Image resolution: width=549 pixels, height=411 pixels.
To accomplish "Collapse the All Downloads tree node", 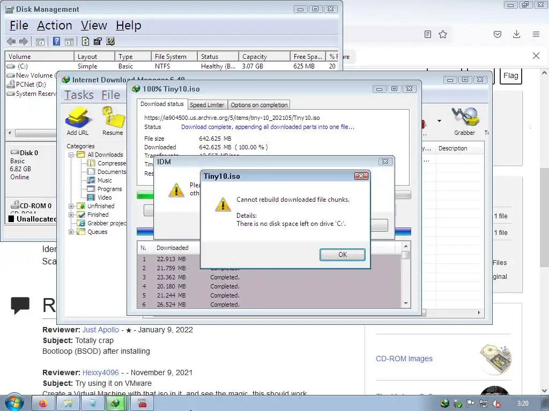I will [x=71, y=155].
